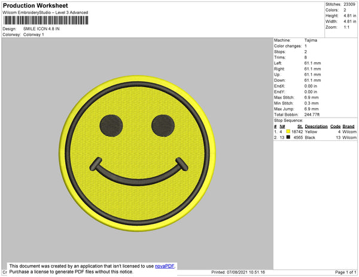
Task: Click the Description column header
Action: coord(316,127)
